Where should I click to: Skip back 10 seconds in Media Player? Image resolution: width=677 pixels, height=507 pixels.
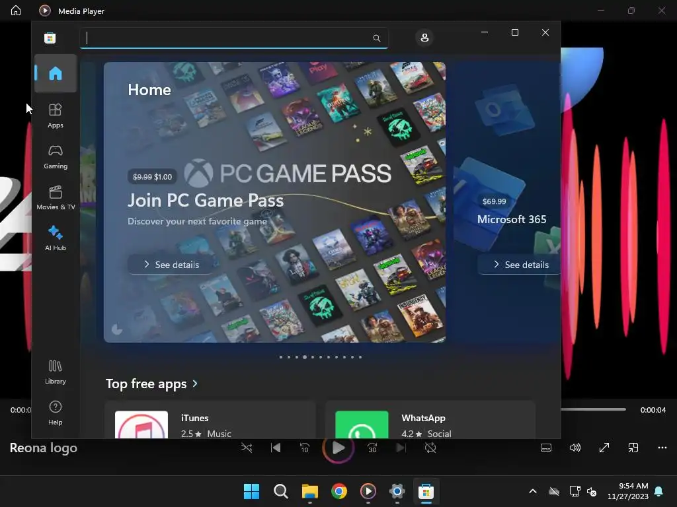304,448
